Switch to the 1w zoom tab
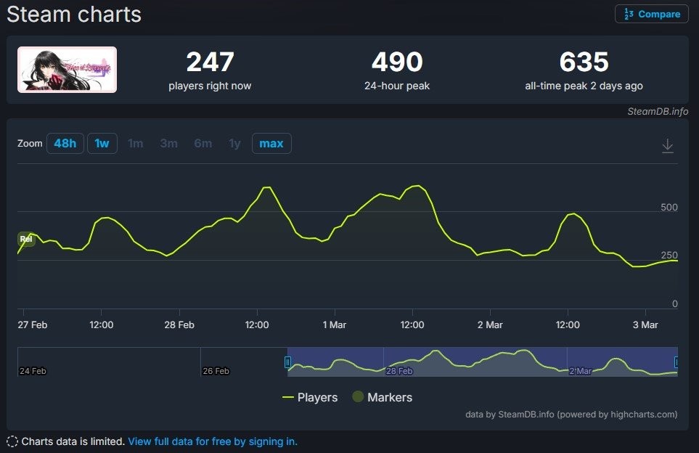 102,143
